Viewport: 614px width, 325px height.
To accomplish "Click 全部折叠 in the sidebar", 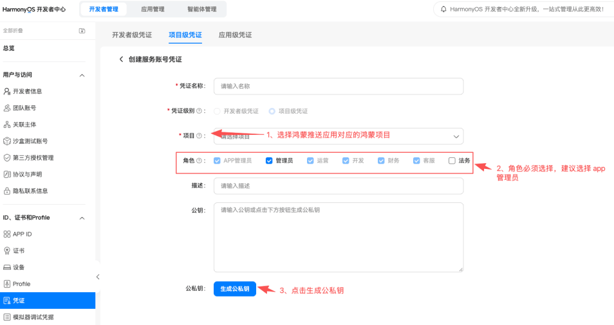I will 13,30.
